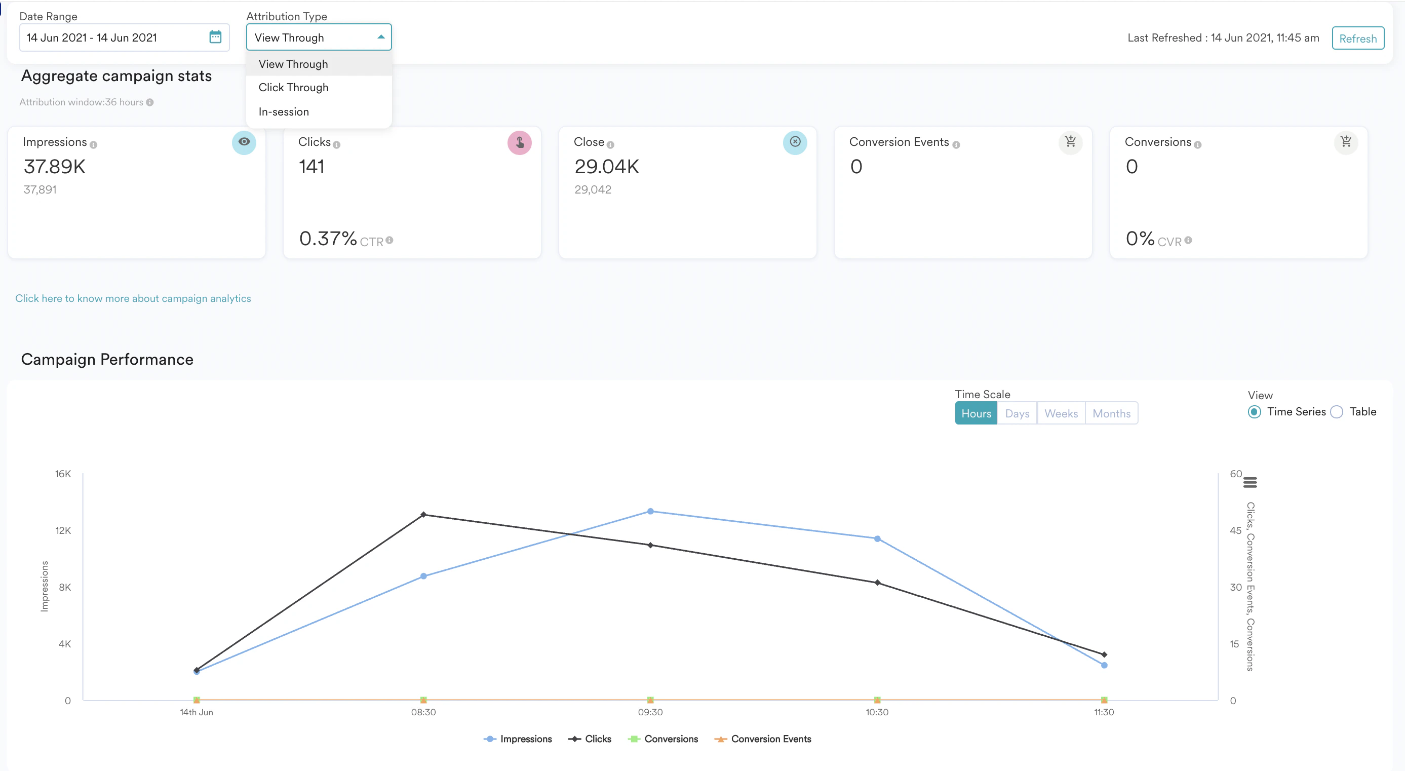Image resolution: width=1405 pixels, height=771 pixels.
Task: Select In-session from attribution dropdown
Action: click(x=284, y=111)
